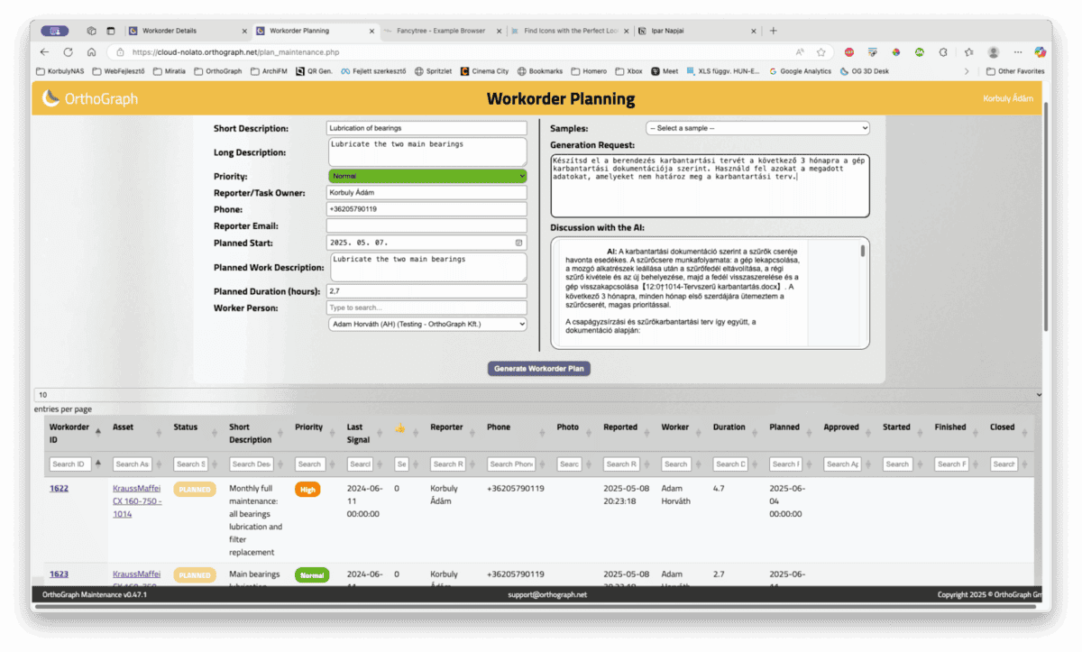Open the browser favorites list icon

pos(967,52)
